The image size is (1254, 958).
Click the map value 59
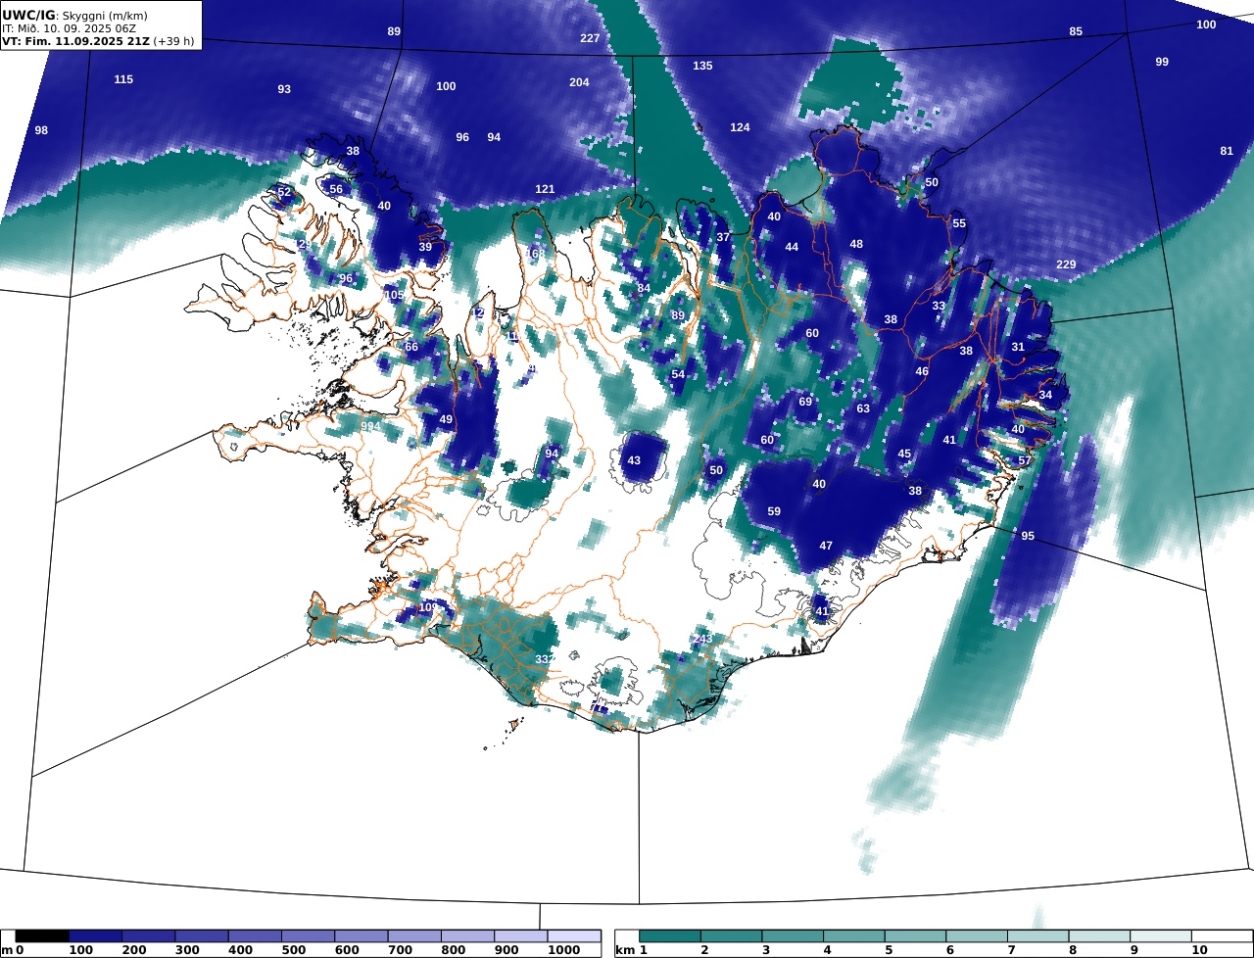click(774, 511)
